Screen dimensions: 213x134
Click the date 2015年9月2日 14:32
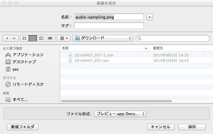(171, 55)
